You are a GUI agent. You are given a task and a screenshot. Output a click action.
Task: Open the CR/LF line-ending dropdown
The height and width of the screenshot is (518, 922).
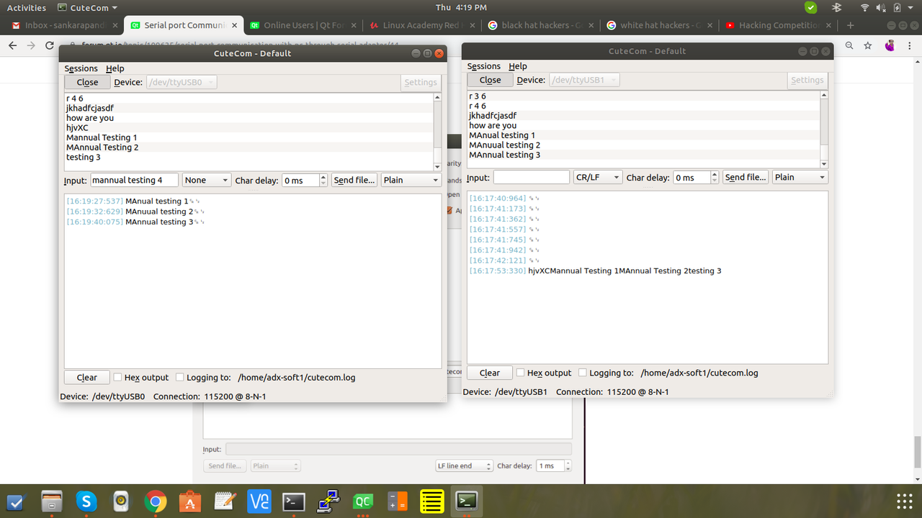point(598,177)
